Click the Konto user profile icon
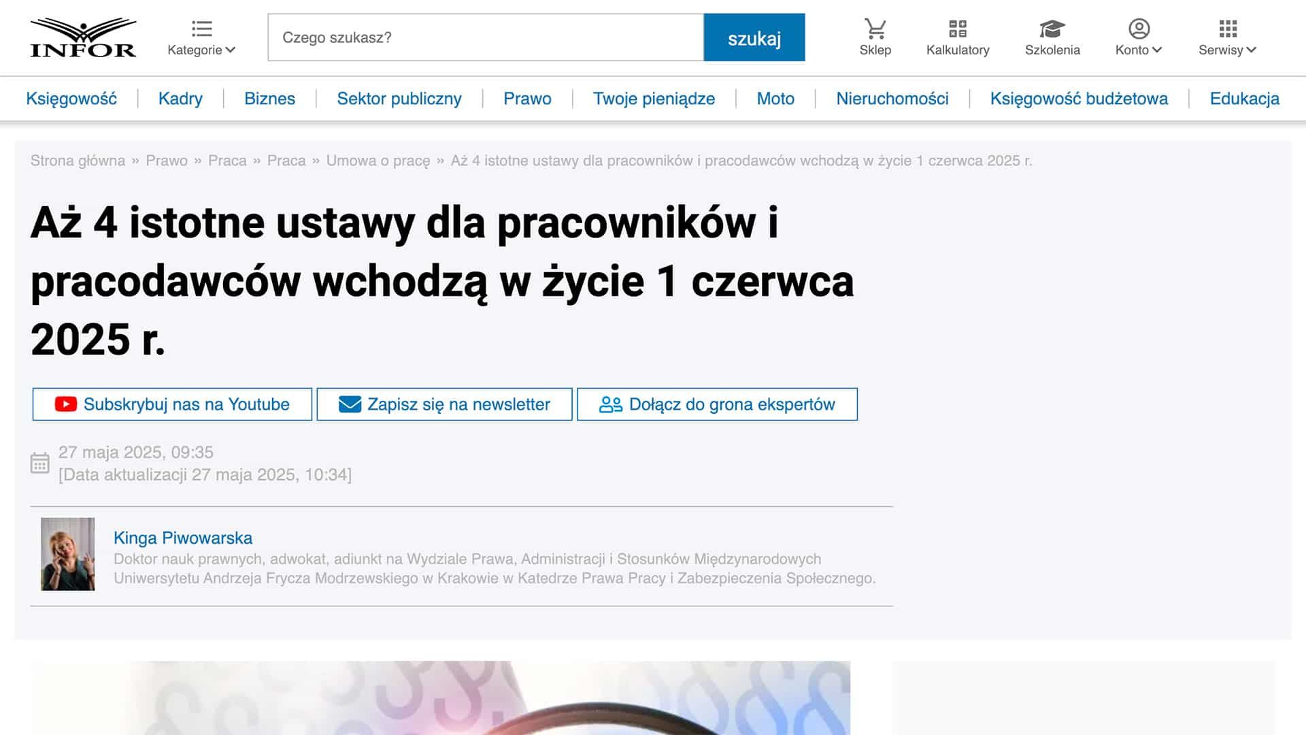This screenshot has height=735, width=1306. [1139, 29]
